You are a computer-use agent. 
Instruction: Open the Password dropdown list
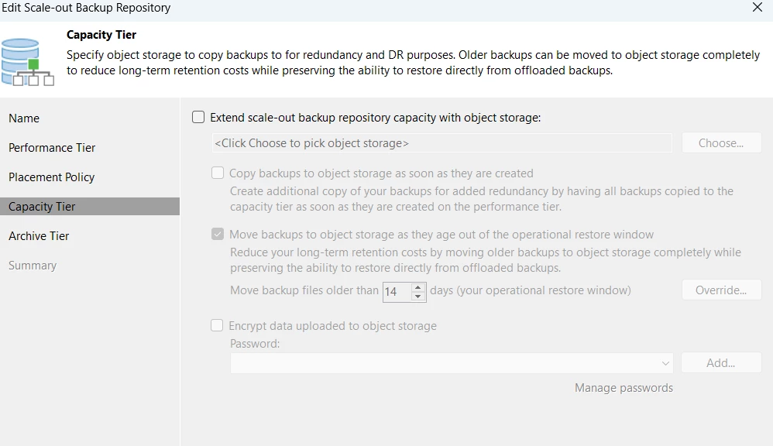[x=451, y=363]
